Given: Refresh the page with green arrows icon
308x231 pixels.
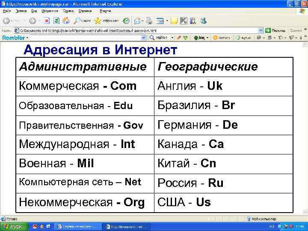Looking at the screenshot, I should [x=56, y=21].
